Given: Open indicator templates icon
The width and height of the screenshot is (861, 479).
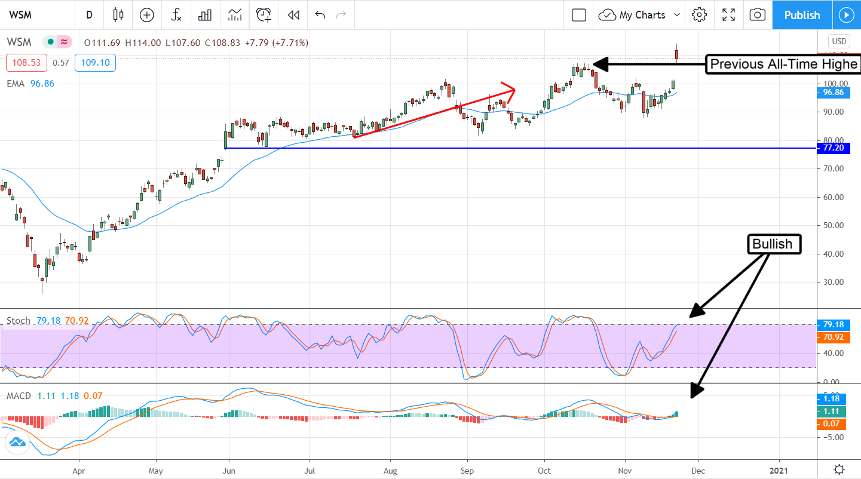Looking at the screenshot, I should 235,15.
